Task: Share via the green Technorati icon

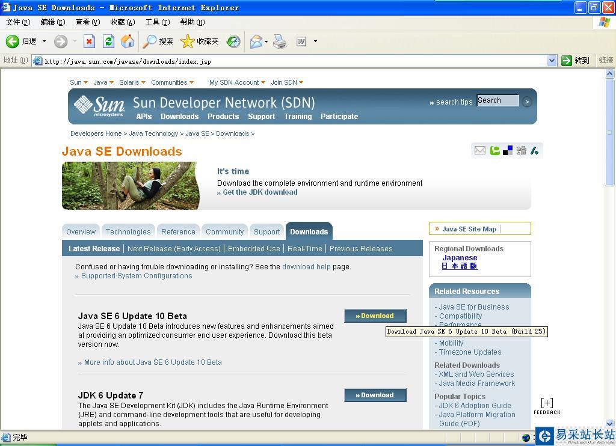Action: 494,150
